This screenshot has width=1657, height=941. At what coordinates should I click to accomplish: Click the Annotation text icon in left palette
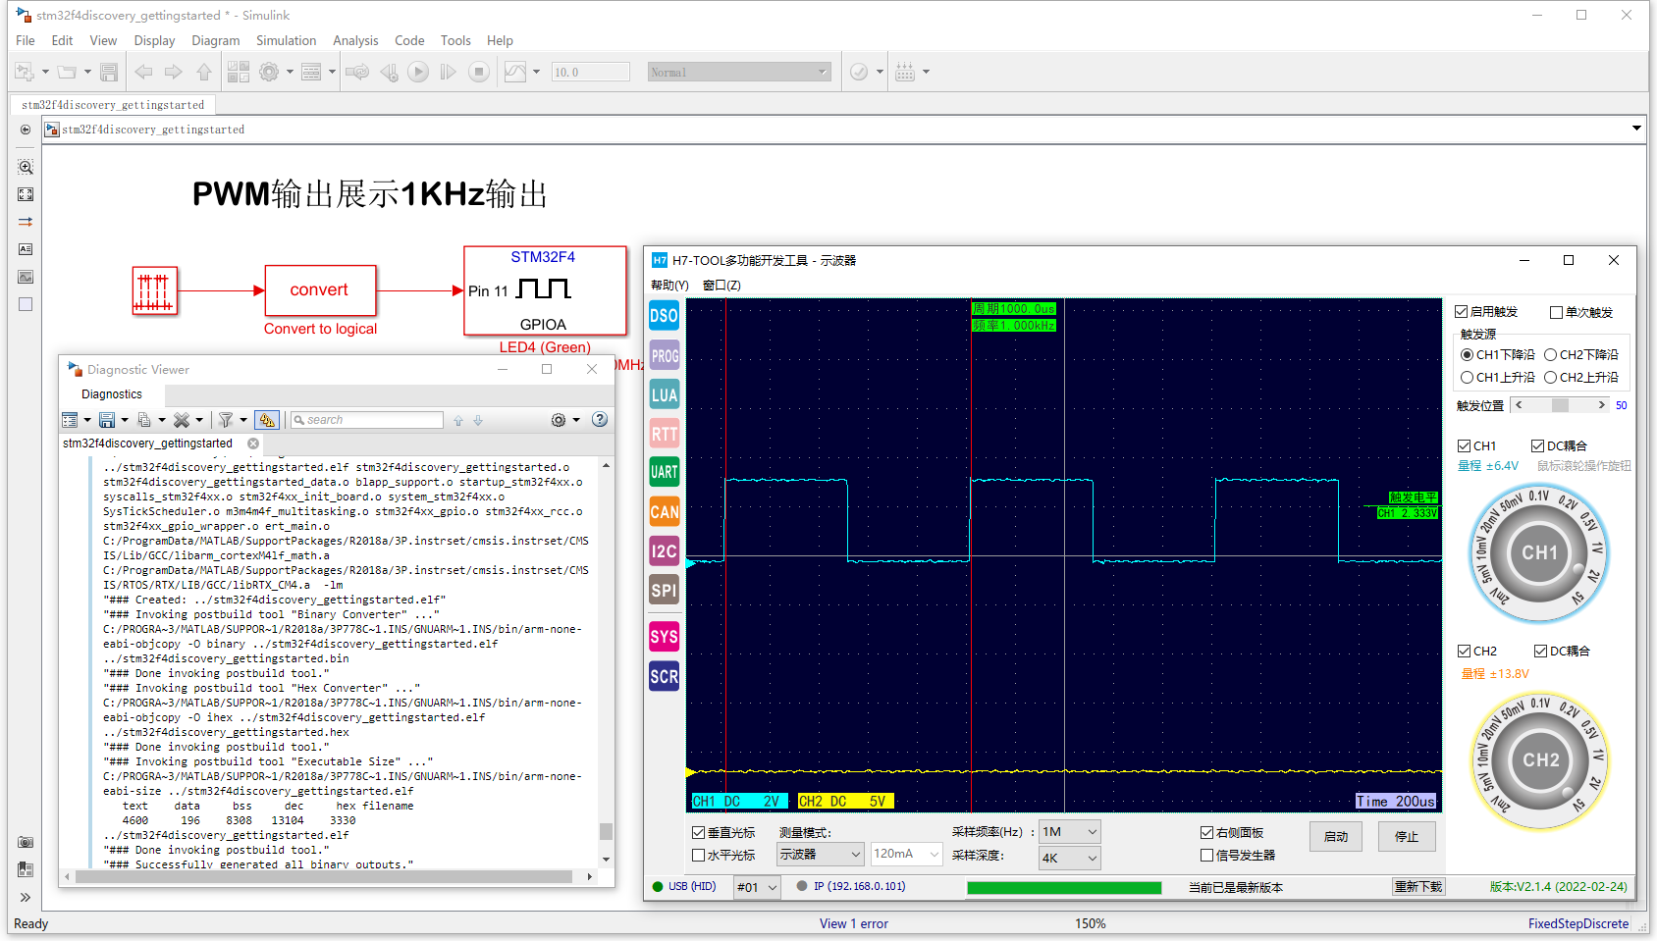(x=26, y=249)
